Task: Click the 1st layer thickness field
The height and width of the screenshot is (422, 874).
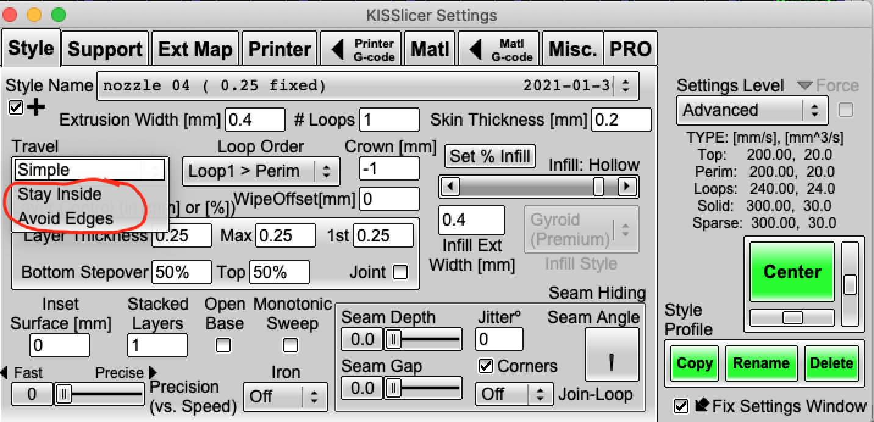Action: pos(383,235)
